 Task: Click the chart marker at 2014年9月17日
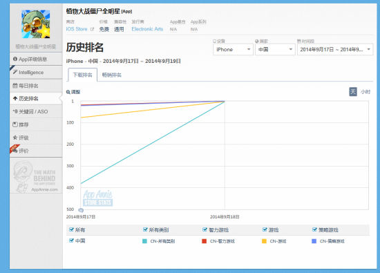[x=81, y=210]
